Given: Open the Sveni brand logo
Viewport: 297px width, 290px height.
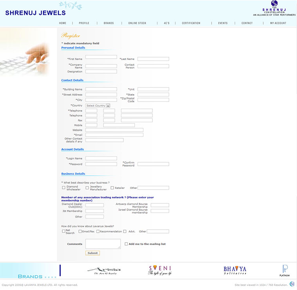Looking at the screenshot, I should (x=160, y=270).
